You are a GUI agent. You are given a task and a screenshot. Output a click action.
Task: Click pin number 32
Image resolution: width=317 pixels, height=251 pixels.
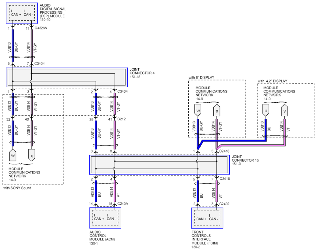click(x=8, y=119)
